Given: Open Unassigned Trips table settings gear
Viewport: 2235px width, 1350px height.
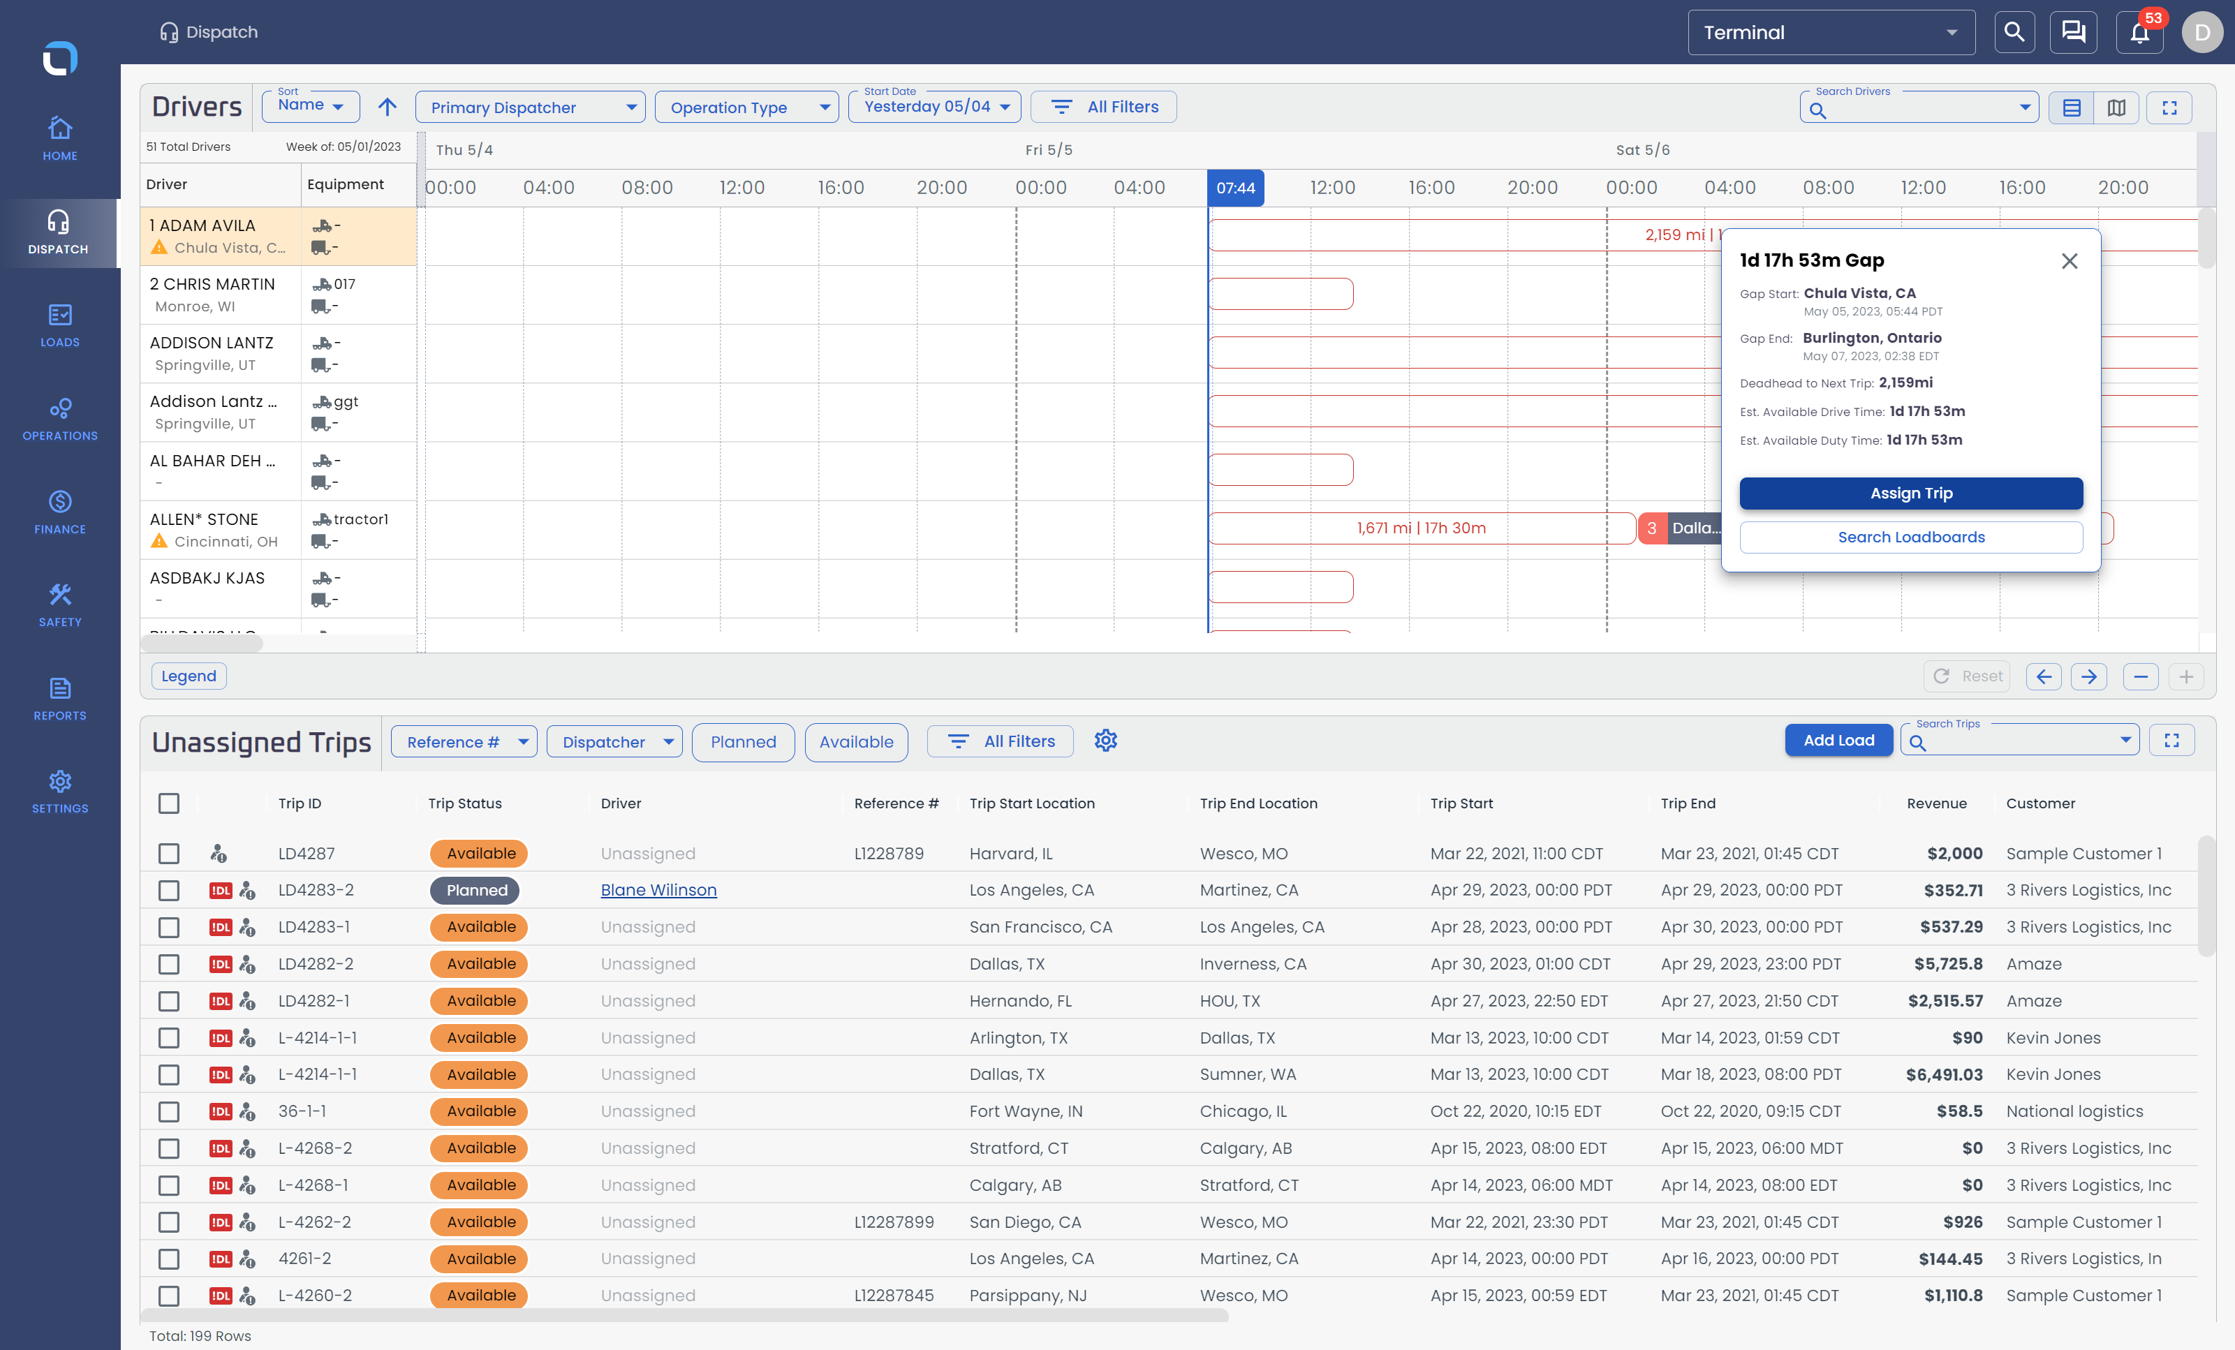Looking at the screenshot, I should pyautogui.click(x=1106, y=741).
